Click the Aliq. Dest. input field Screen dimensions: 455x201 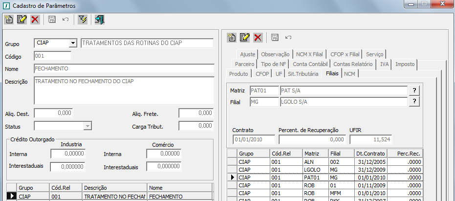[x=53, y=113]
